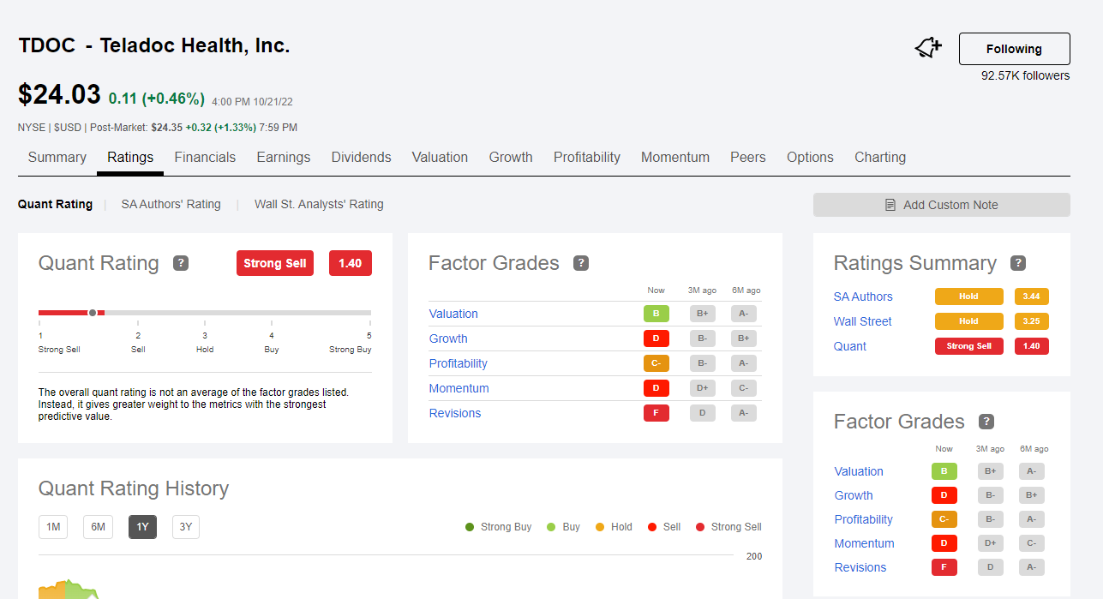The width and height of the screenshot is (1103, 599).
Task: Click Wall Street Hold badge
Action: point(969,321)
